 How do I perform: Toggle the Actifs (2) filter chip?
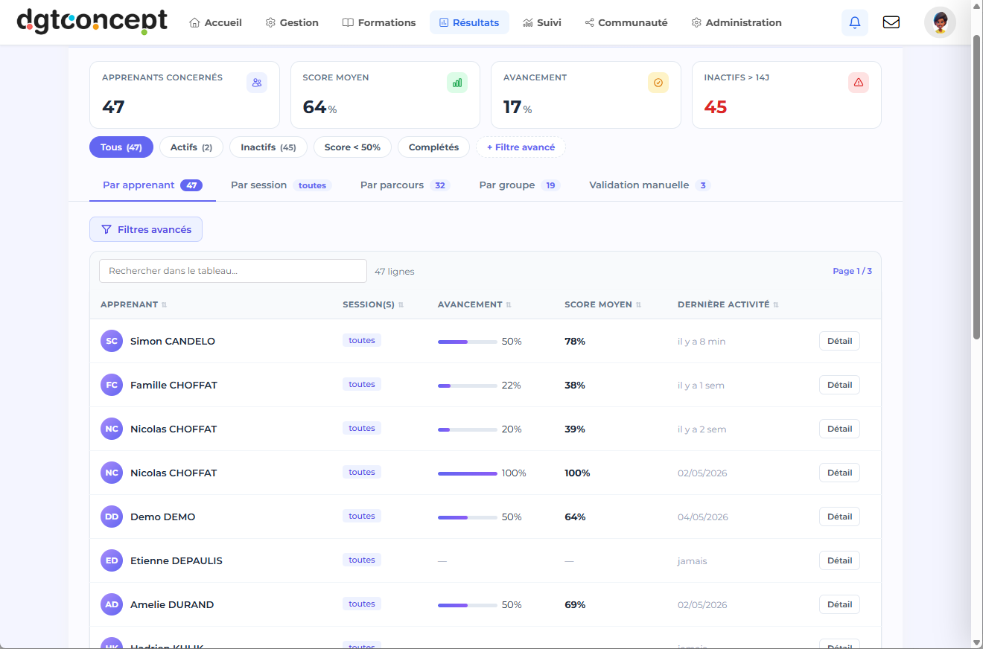tap(191, 147)
